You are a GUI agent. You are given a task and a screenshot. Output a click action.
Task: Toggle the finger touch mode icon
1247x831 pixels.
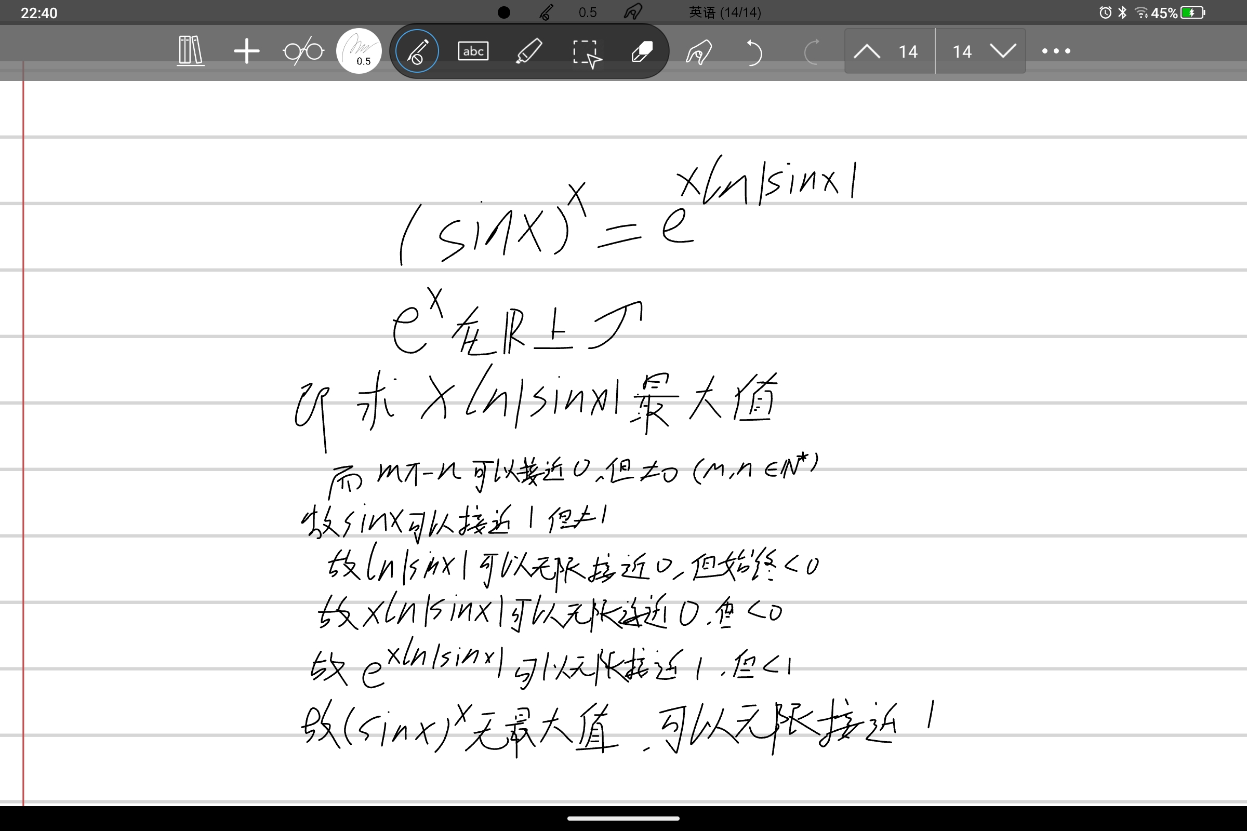click(699, 51)
